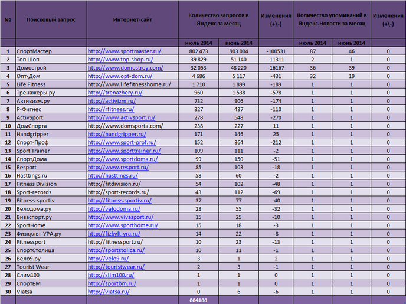Open the activizm.ru link
Viewport: 406px width, 304px height.
pyautogui.click(x=112, y=101)
